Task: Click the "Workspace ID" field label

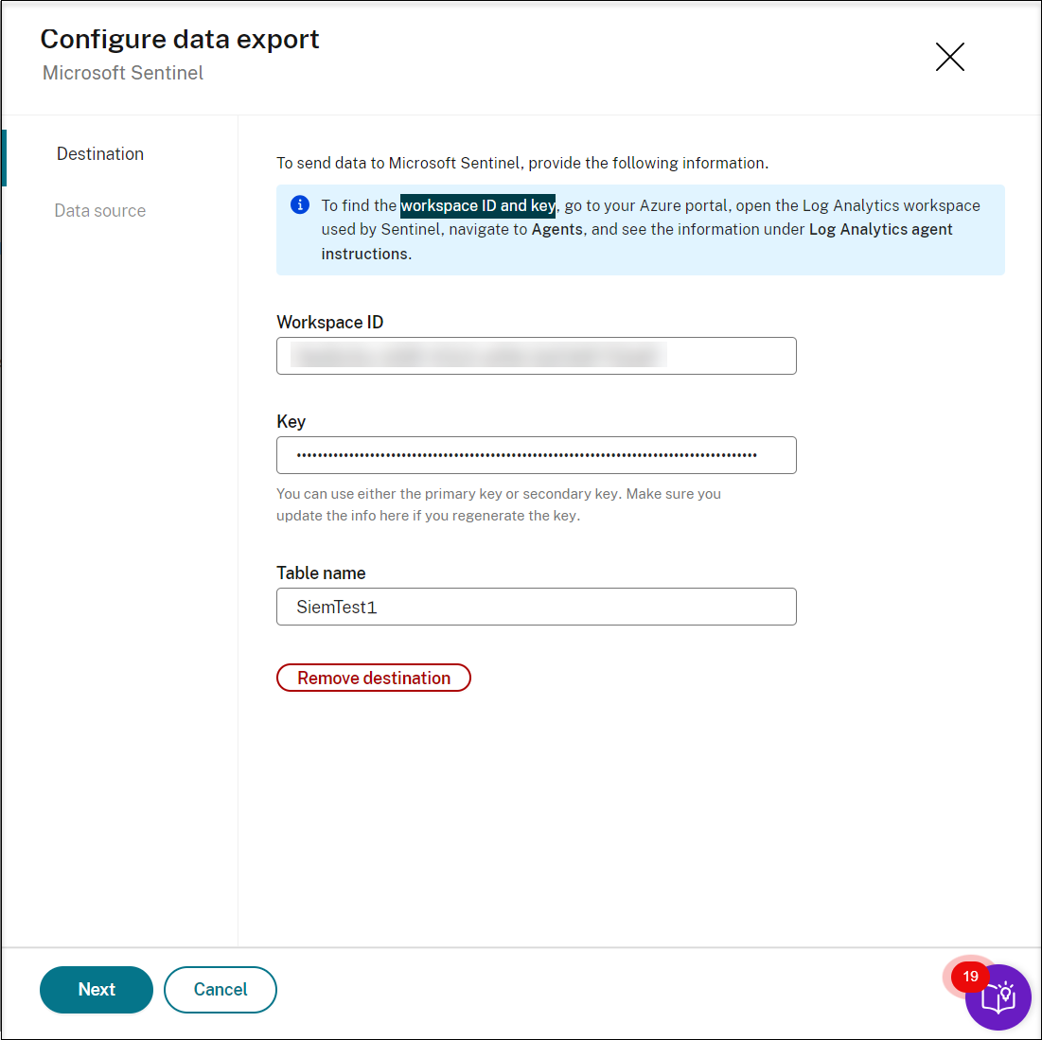Action: click(330, 323)
